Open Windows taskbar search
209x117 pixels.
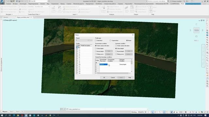(x=6, y=115)
